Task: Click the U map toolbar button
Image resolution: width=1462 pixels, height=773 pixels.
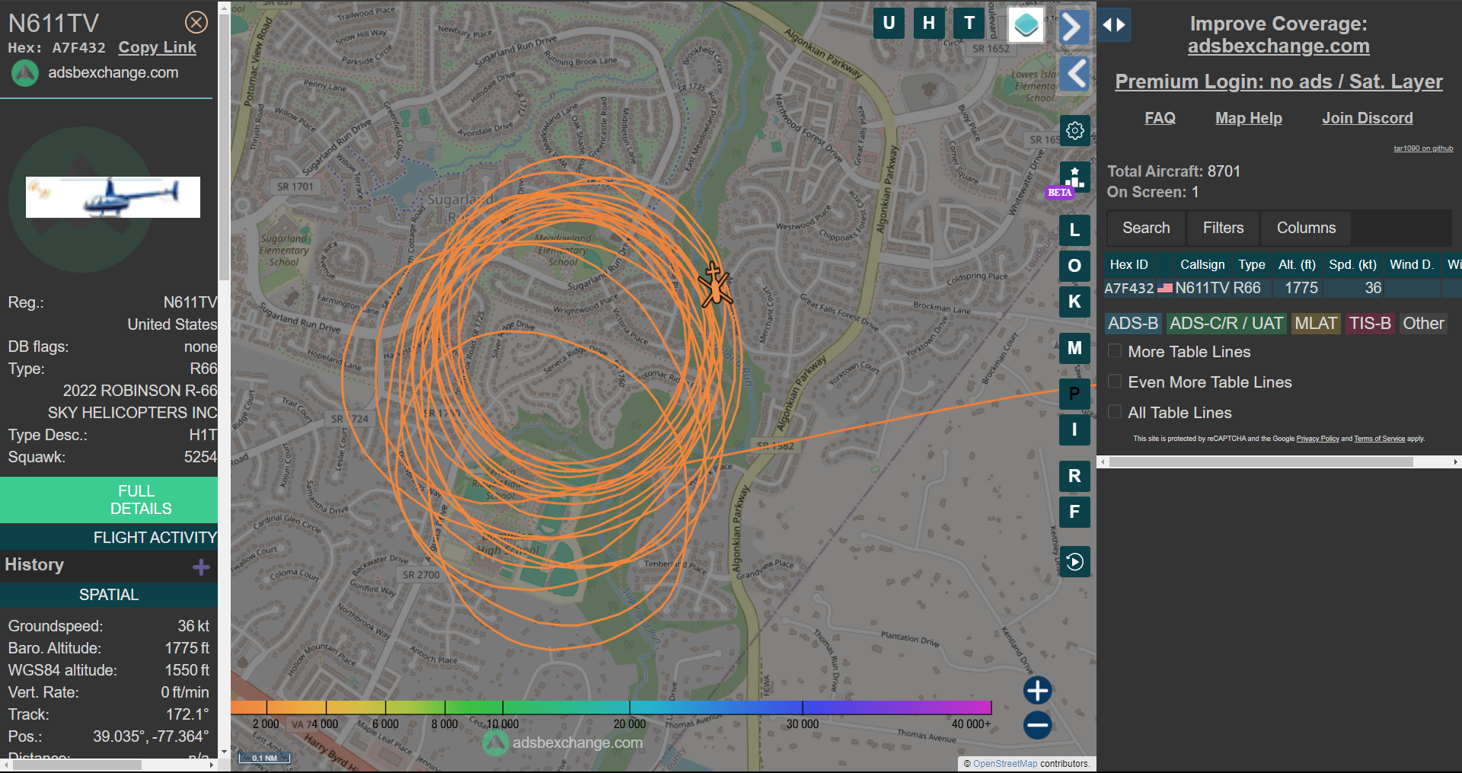Action: tap(889, 23)
